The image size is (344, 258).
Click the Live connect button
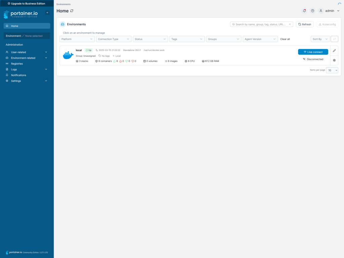[313, 52]
